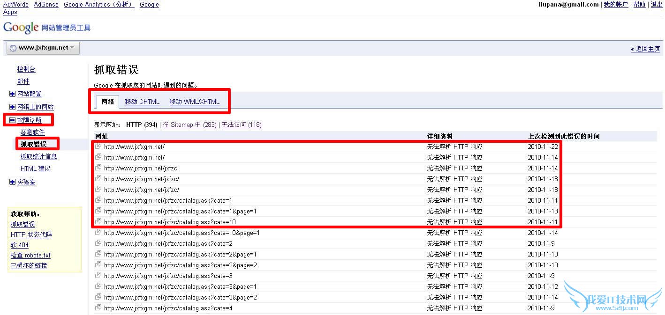Click external-link icon for catalog.asp?cate=1&page=1
Screen dimensions: 665x315
pyautogui.click(x=98, y=211)
